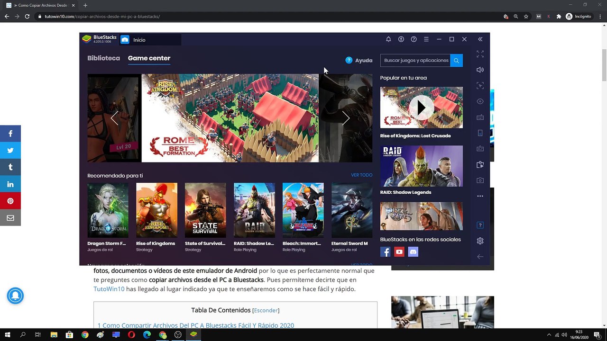Viewport: 607px width, 341px height.
Task: Click the blue notification bell on the webpage
Action: pos(15,296)
